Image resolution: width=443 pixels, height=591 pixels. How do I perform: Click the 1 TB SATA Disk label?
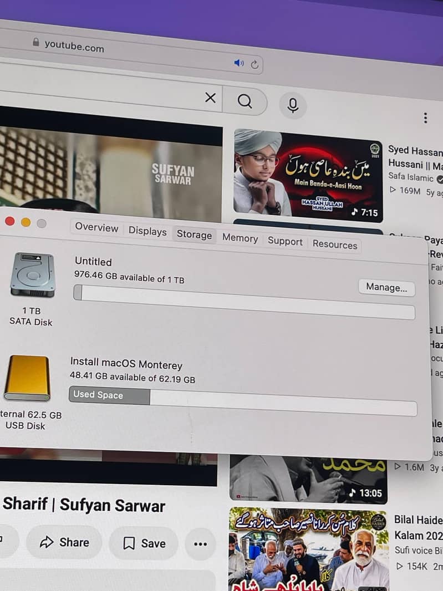(x=31, y=316)
